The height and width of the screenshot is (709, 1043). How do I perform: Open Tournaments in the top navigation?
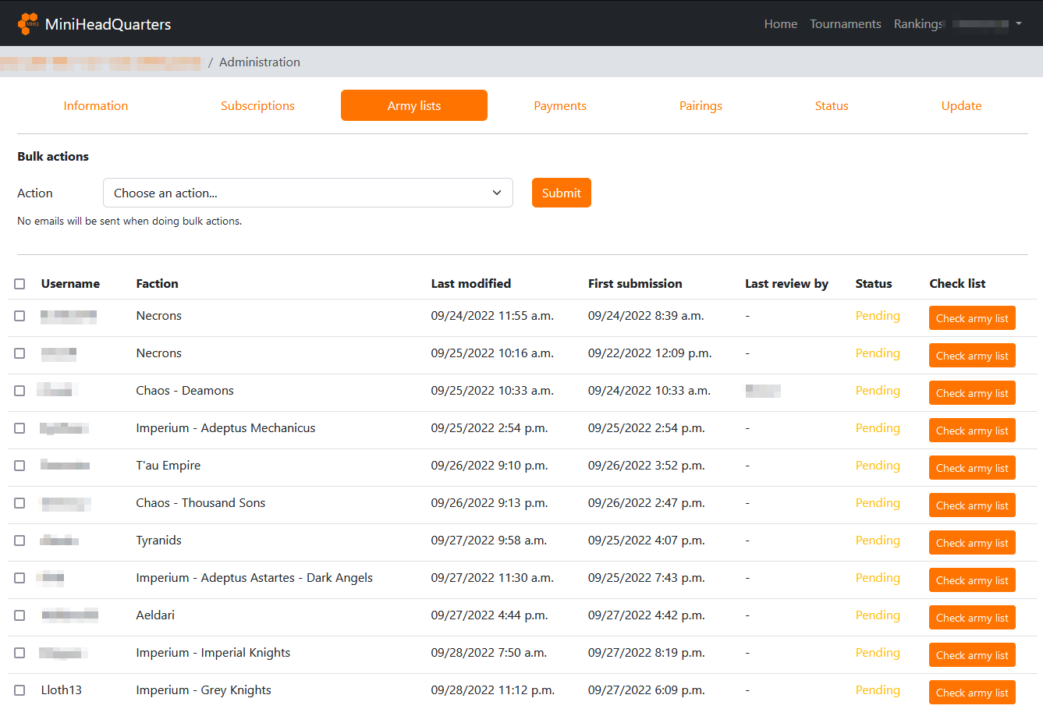point(845,24)
